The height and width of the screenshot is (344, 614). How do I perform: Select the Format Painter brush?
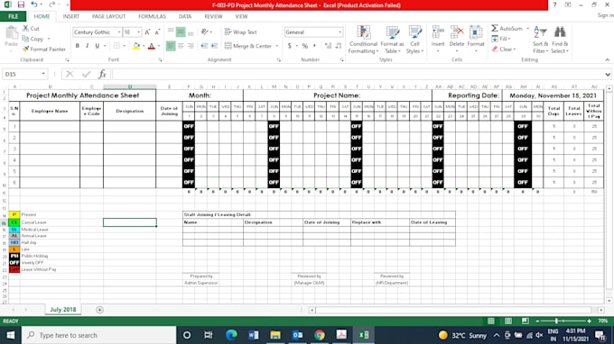25,50
